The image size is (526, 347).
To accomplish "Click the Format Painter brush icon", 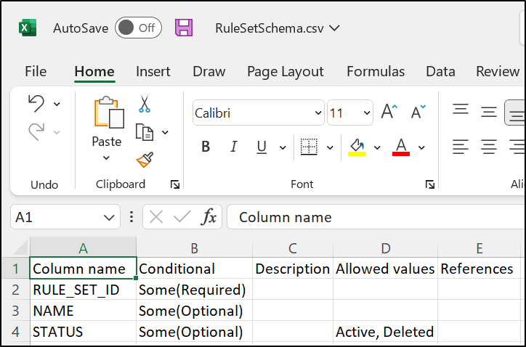I will pos(145,159).
